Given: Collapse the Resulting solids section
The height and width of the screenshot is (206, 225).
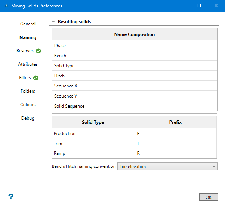Looking at the screenshot, I should pyautogui.click(x=53, y=22).
